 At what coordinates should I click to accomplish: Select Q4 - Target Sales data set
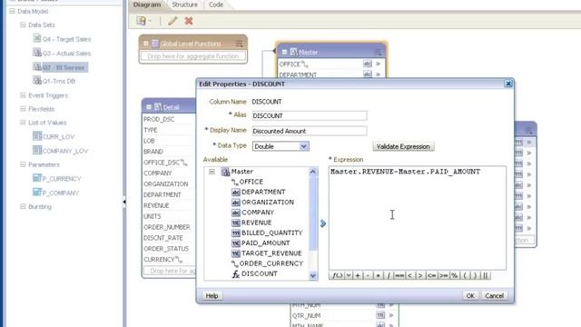(x=66, y=39)
